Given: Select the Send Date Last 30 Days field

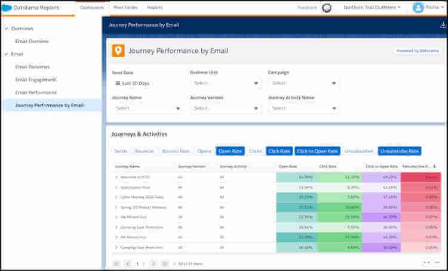Looking at the screenshot, I should [146, 83].
